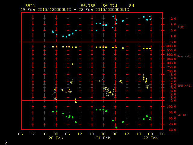Click the start date 19 Feb 2015/120000UTC
This screenshot has width=193, height=145.
click(x=45, y=9)
